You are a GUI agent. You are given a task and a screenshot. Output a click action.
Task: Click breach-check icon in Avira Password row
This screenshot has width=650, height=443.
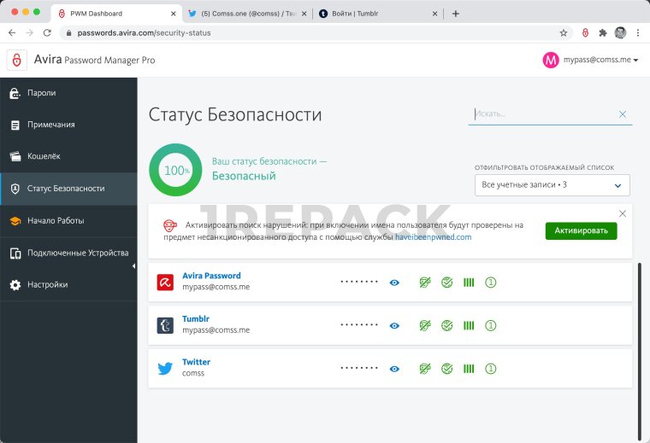tap(425, 283)
